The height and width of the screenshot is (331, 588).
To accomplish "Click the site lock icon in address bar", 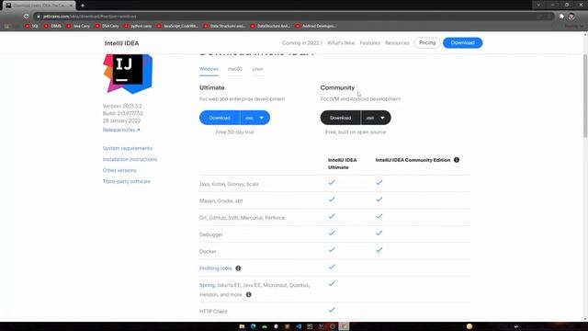I will pyautogui.click(x=39, y=17).
